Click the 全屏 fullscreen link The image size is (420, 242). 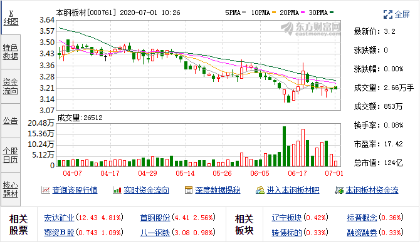(x=402, y=14)
